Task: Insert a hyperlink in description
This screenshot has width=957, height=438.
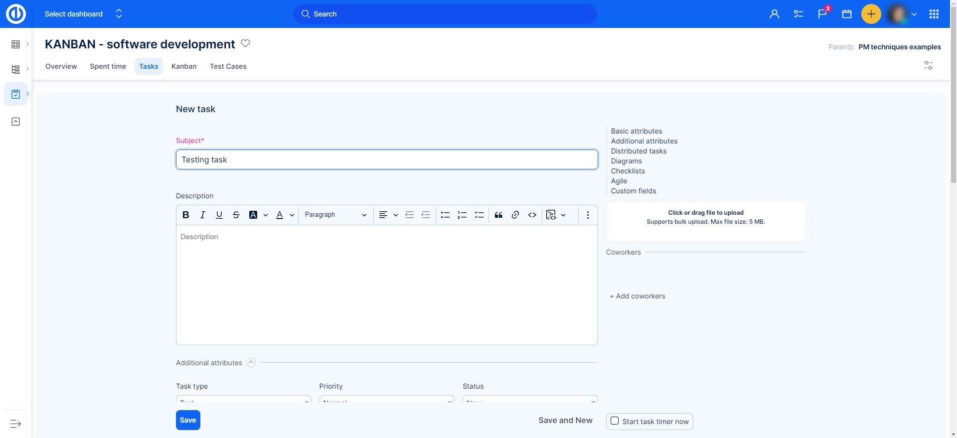Action: coord(515,215)
